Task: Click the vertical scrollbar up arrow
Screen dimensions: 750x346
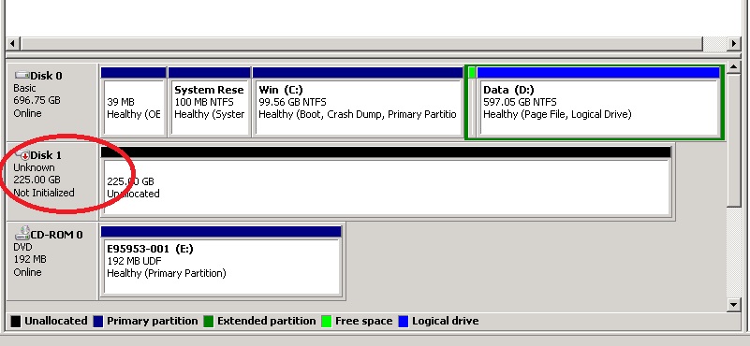Action: point(734,67)
